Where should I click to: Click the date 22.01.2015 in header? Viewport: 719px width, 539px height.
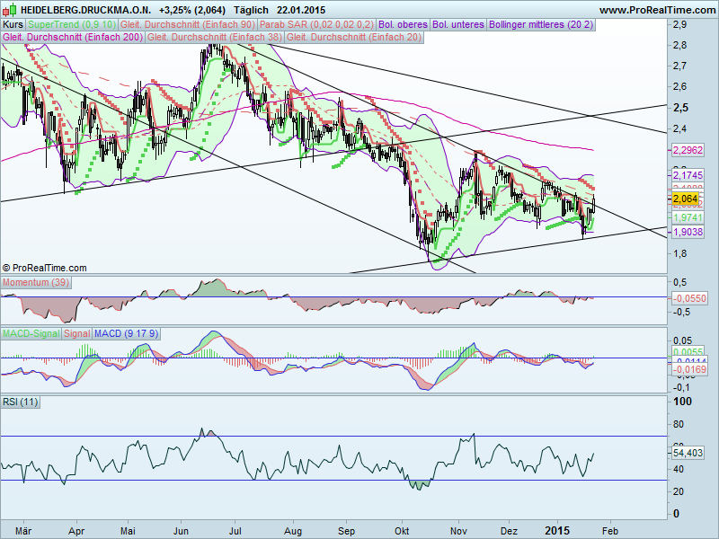(301, 10)
